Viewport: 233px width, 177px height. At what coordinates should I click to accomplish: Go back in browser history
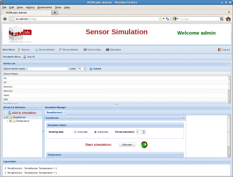[5, 19]
